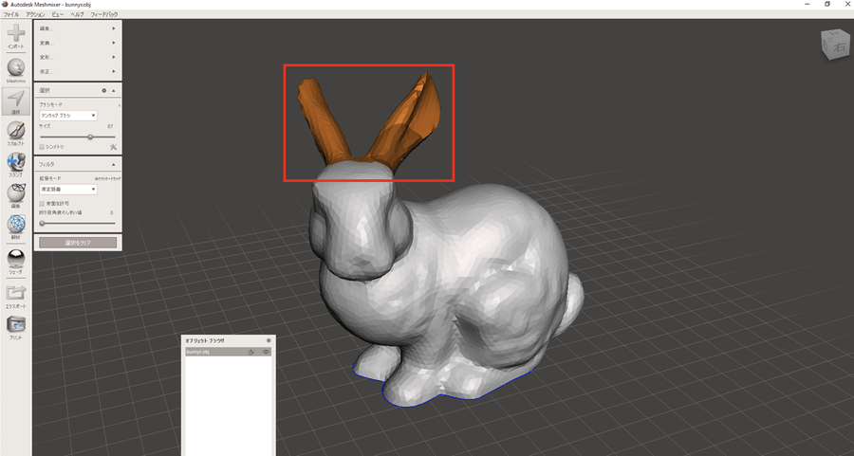The image size is (854, 456).
Task: Click bunnyr.obj's icon left of eye
Action: point(251,352)
